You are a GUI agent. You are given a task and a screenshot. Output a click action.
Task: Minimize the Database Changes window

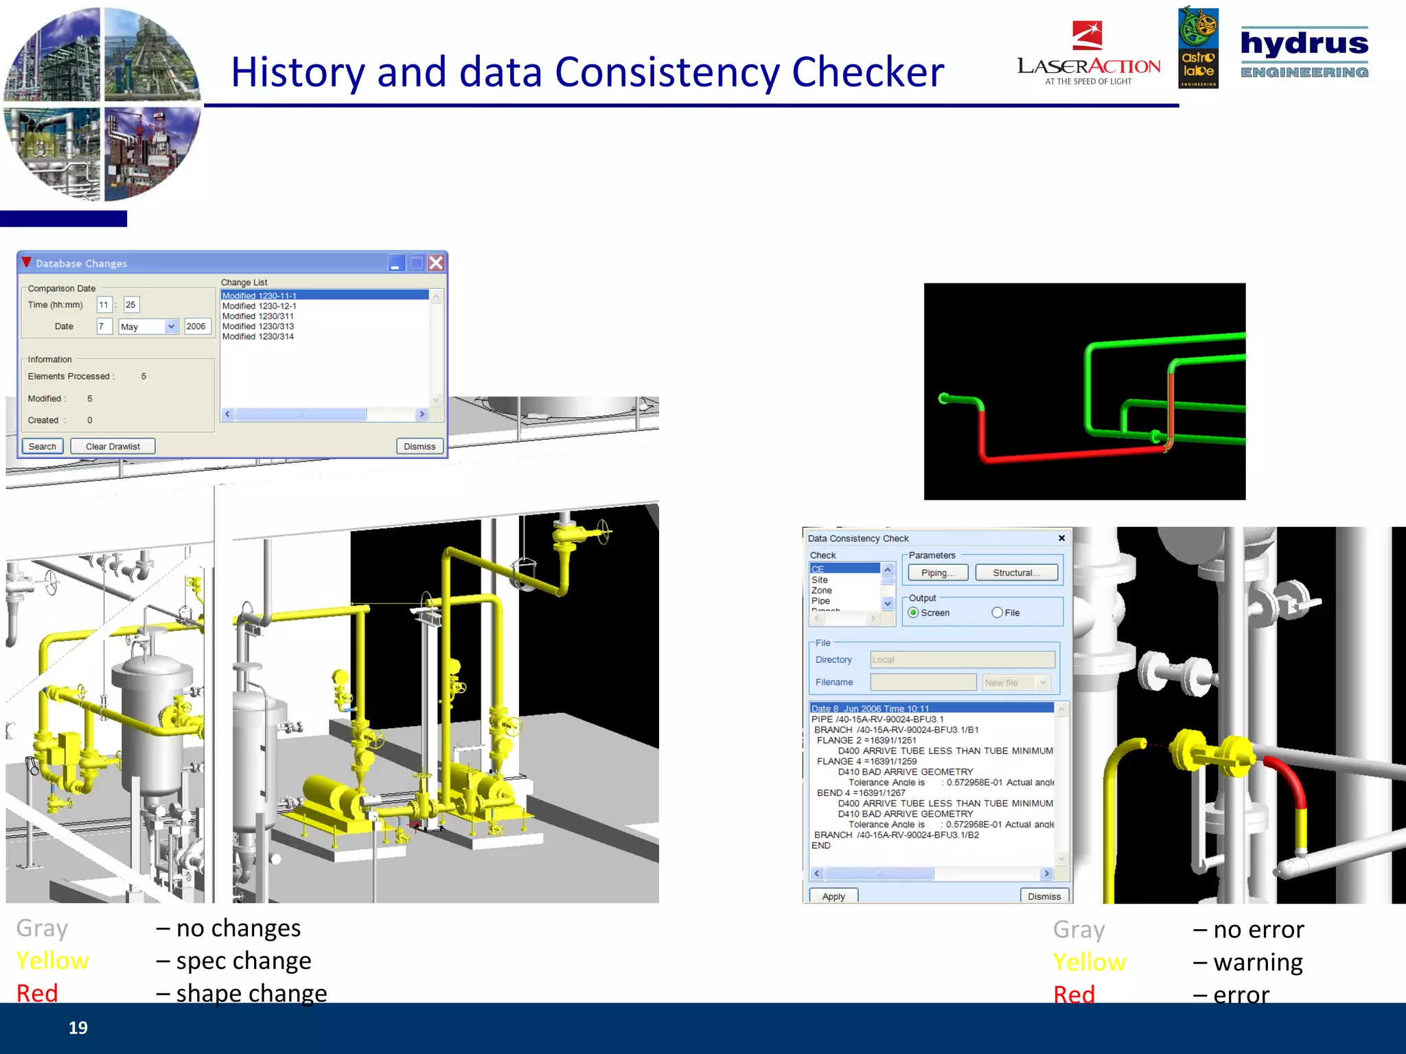(x=396, y=263)
